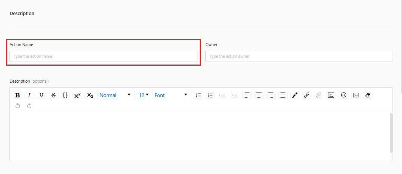Insert a hyperlink with link icon
This screenshot has height=174, width=402.
(307, 95)
